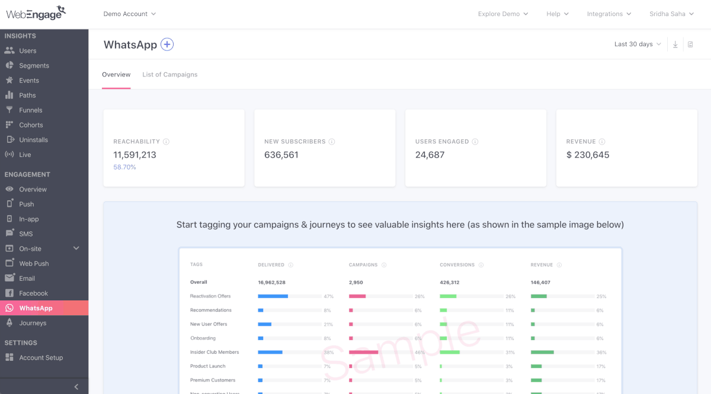711x394 pixels.
Task: Click the new subscribers value 636,561
Action: (281, 155)
